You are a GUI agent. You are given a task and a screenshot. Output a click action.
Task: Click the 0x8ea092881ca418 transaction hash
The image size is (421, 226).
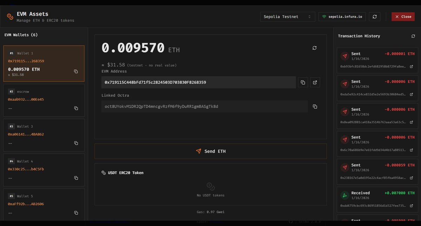point(373,122)
